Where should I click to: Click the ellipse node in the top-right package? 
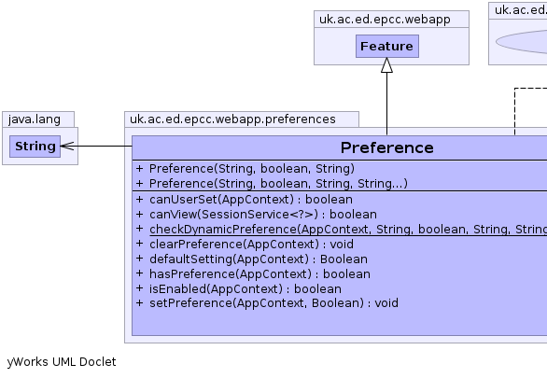[522, 42]
